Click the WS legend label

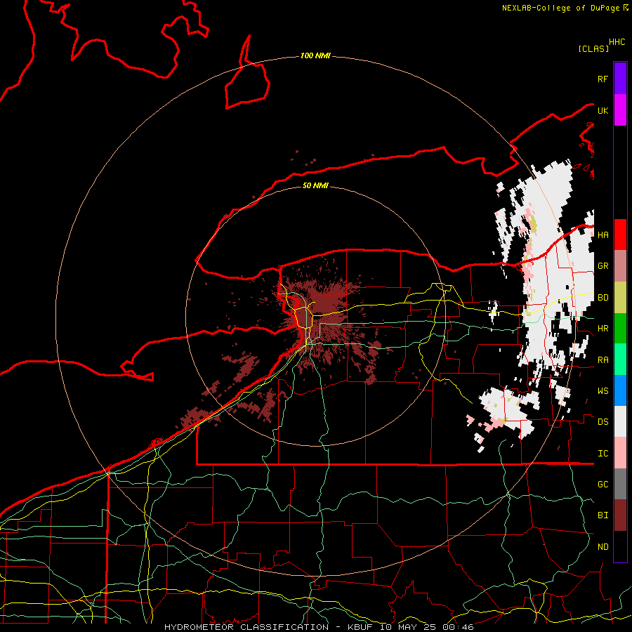pos(603,391)
